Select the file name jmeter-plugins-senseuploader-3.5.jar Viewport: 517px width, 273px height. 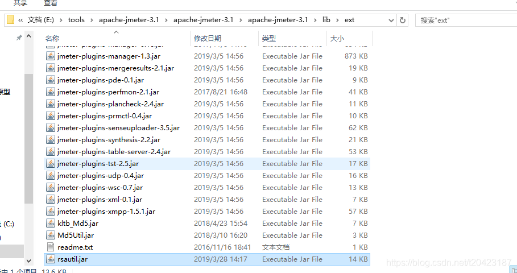[x=118, y=128]
